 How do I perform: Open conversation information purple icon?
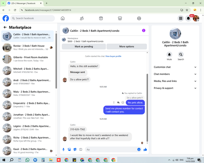pyautogui.click(x=144, y=31)
